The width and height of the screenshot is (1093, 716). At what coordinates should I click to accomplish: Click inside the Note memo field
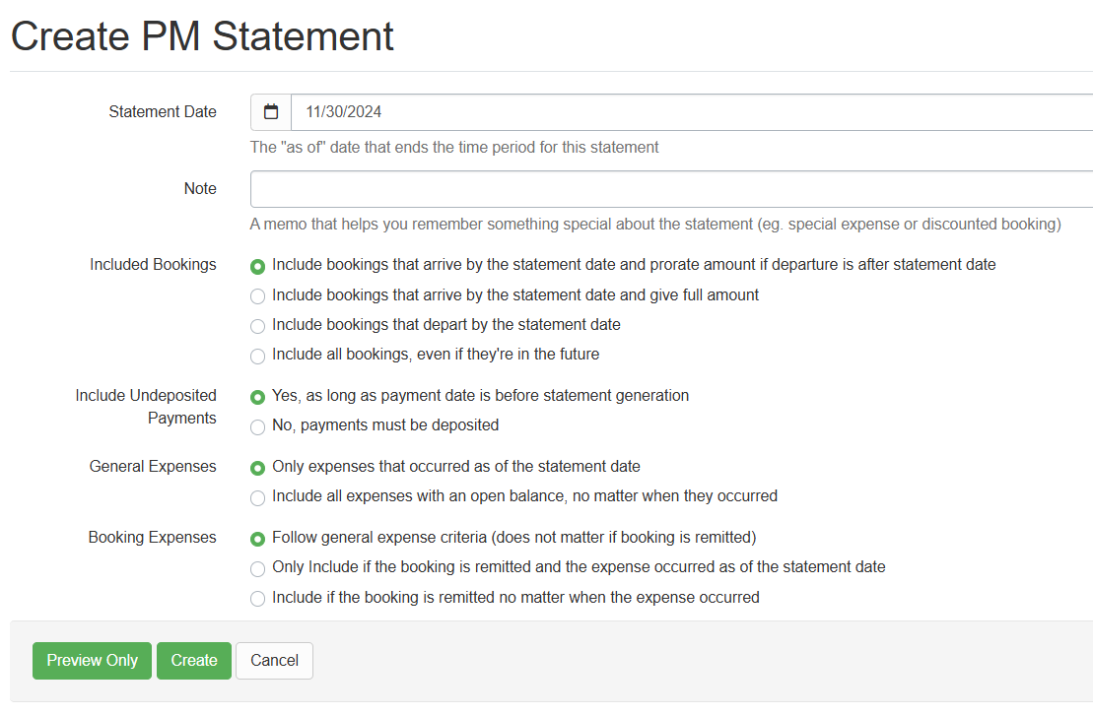click(591, 188)
